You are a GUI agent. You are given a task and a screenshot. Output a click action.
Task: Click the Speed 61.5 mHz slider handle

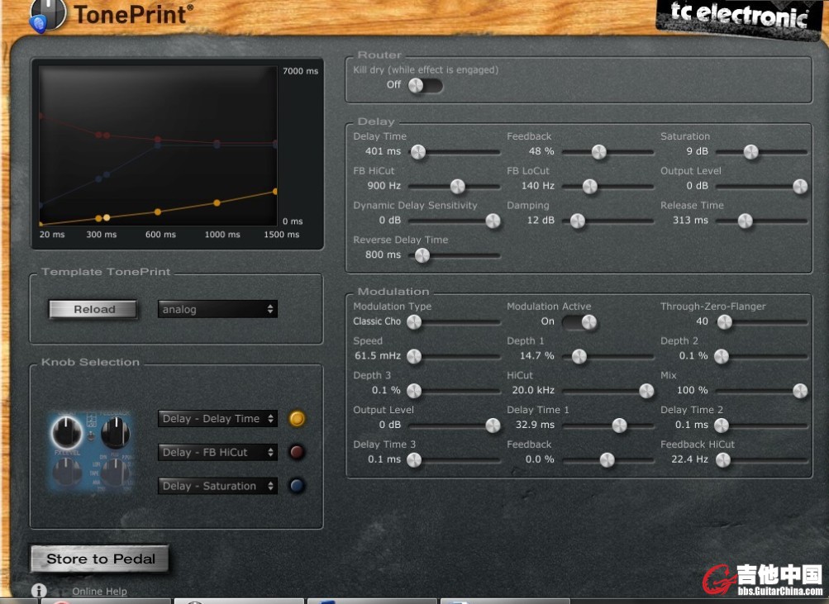(x=415, y=357)
